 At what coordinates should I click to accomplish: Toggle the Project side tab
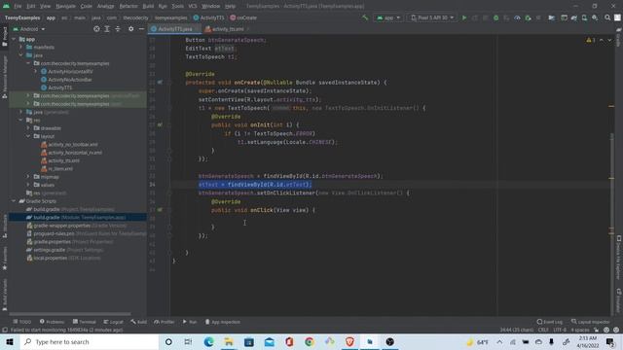(5, 37)
